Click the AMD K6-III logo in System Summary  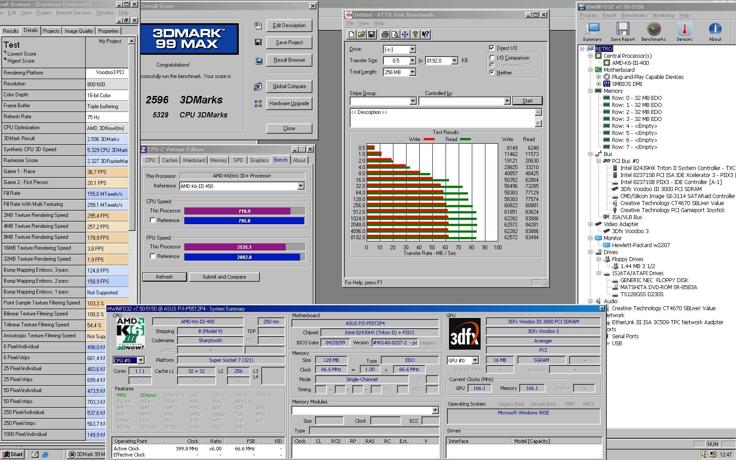pos(130,335)
